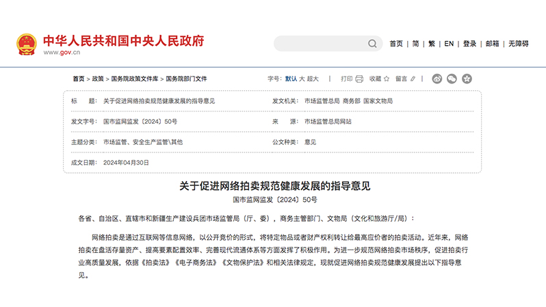The image size is (546, 307).
Task: Click the pencil icon next to 留言
Action: (x=413, y=79)
